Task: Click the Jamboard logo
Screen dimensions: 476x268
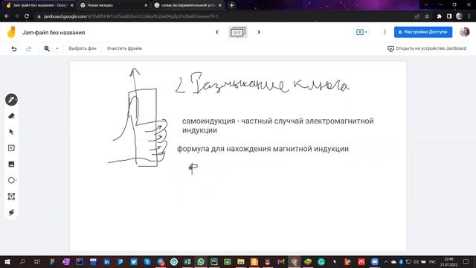Action: pyautogui.click(x=11, y=32)
